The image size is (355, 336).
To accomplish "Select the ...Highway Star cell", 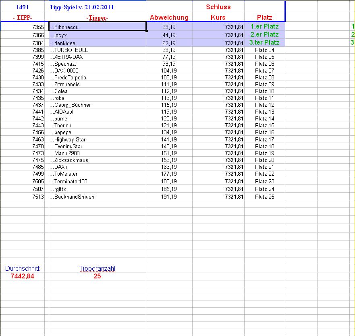I will click(98, 139).
